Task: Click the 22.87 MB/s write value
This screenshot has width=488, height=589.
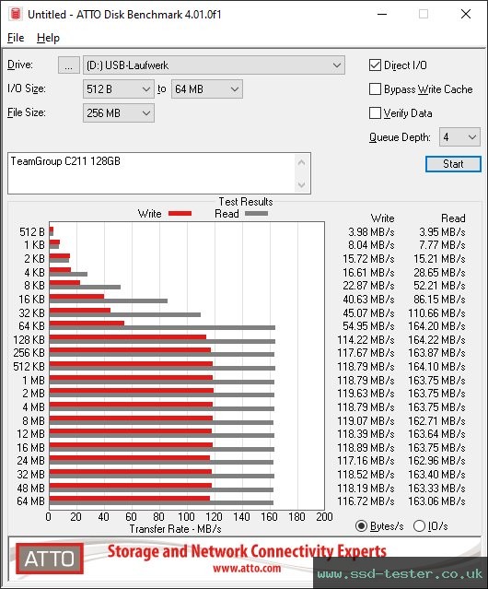Action: click(x=368, y=286)
